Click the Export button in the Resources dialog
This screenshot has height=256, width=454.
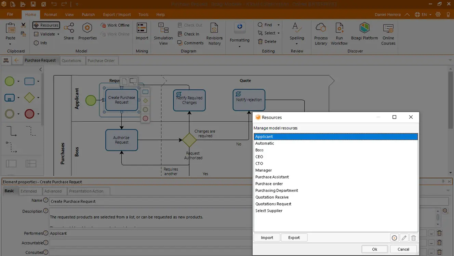pos(294,238)
